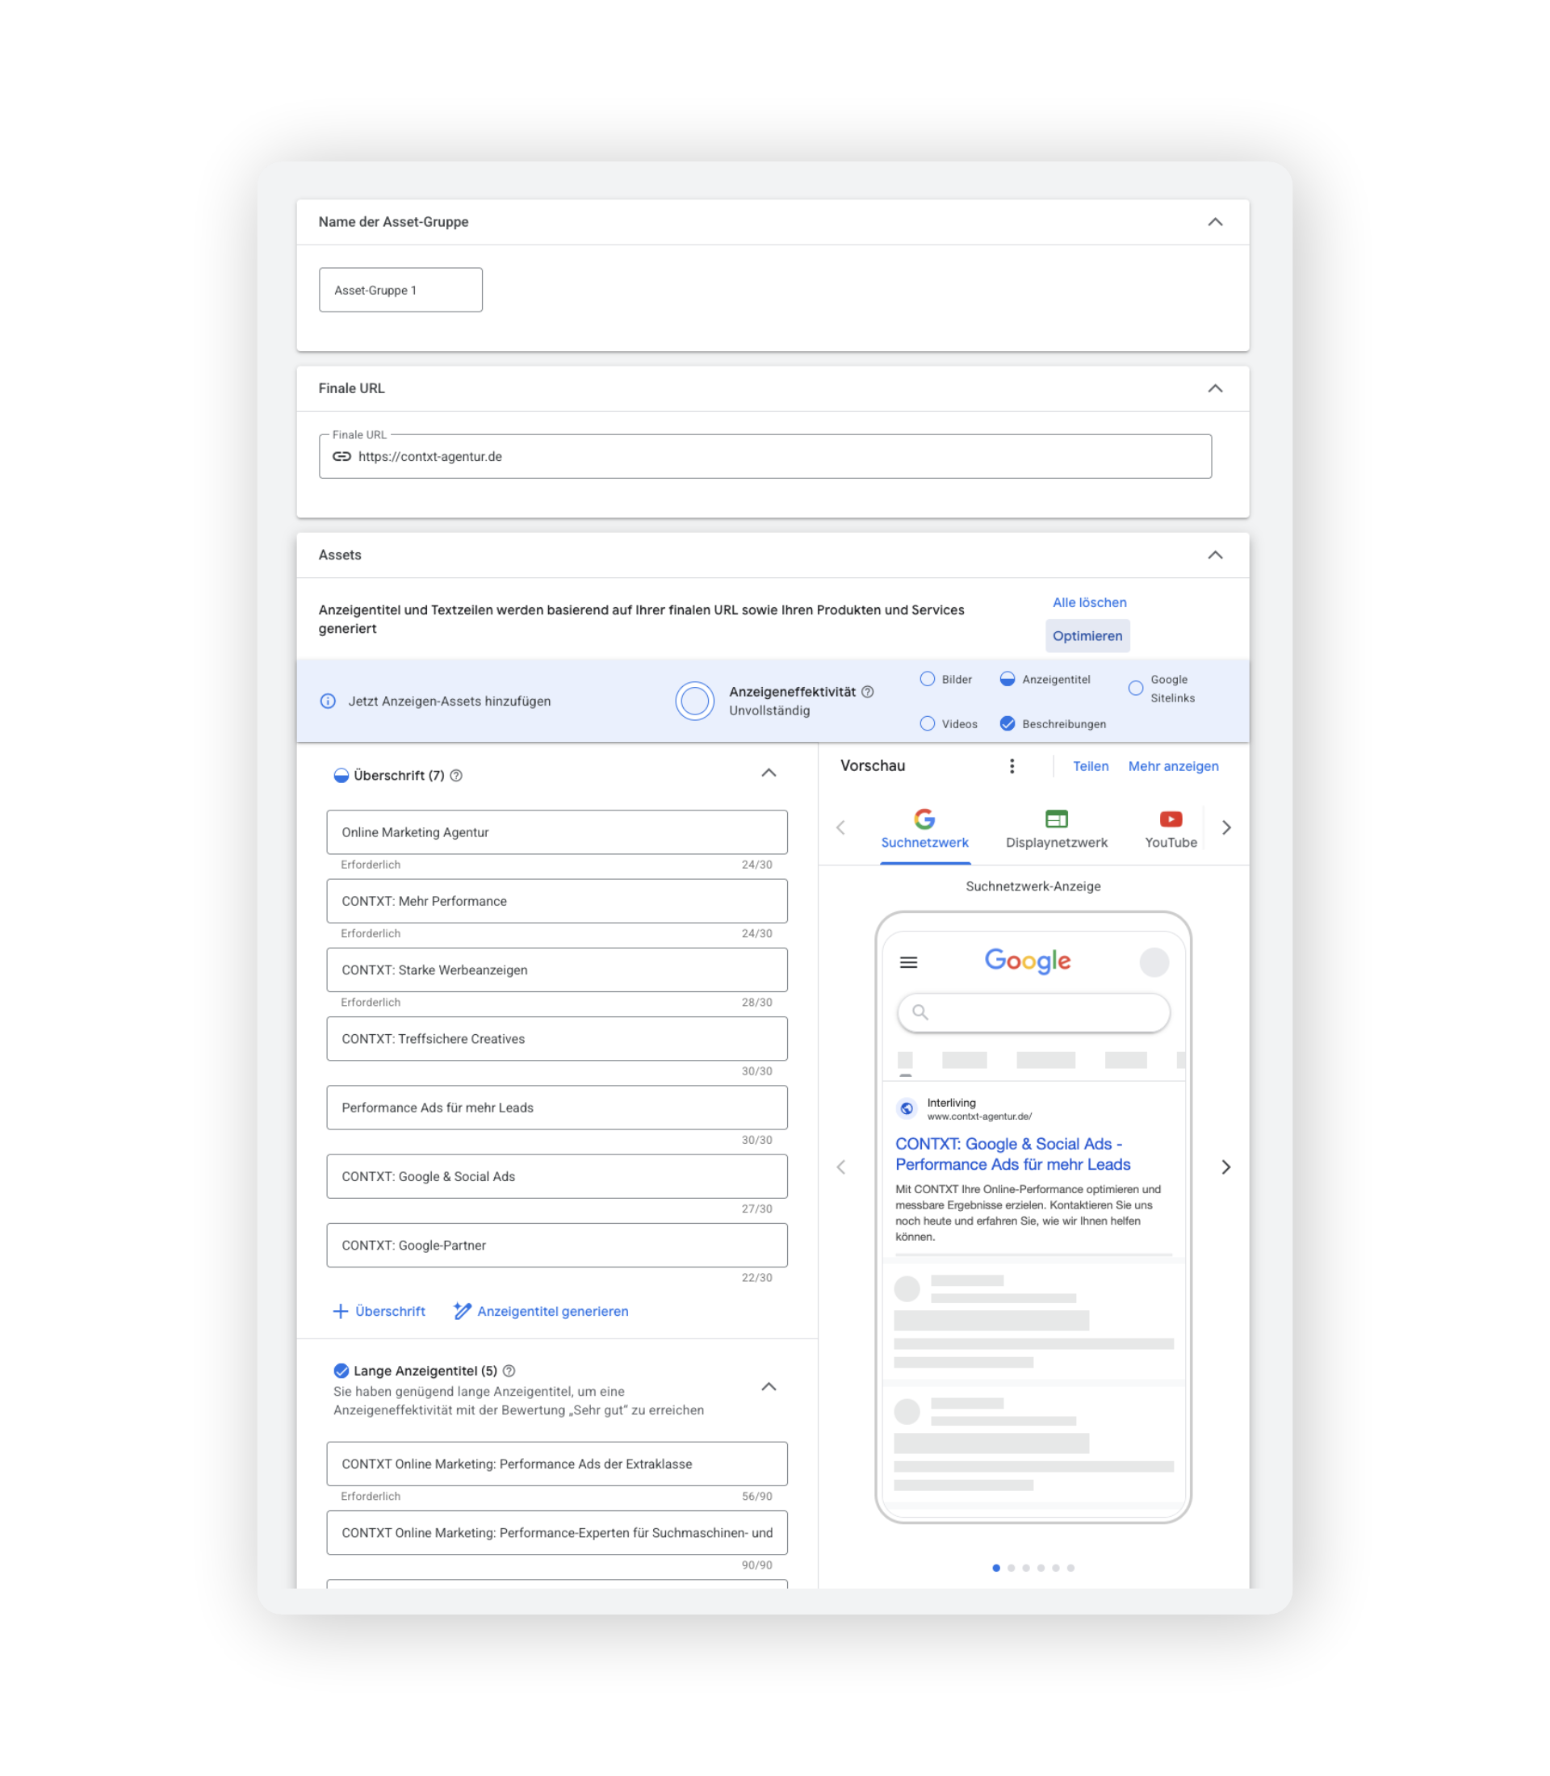This screenshot has height=1776, width=1550.
Task: Click the grey profile avatar in the phone preview
Action: (1154, 963)
